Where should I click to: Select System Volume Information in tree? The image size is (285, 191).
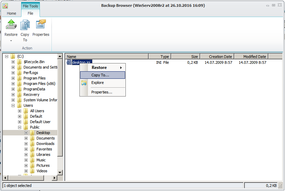point(40,100)
